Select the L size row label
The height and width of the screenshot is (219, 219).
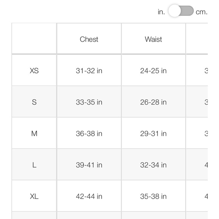point(34,165)
